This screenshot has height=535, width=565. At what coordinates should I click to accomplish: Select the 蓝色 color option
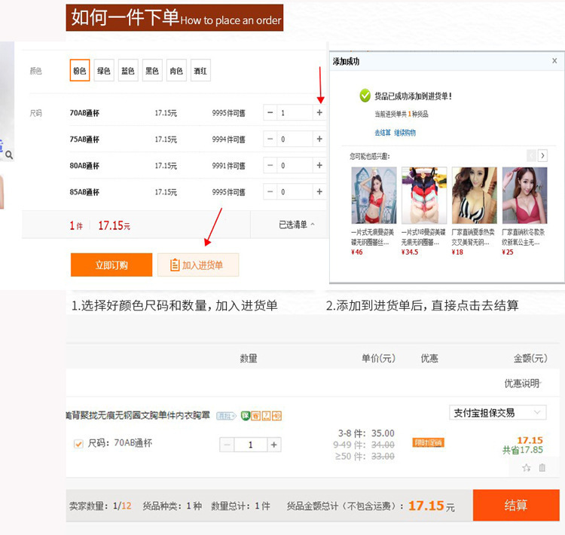pos(128,70)
